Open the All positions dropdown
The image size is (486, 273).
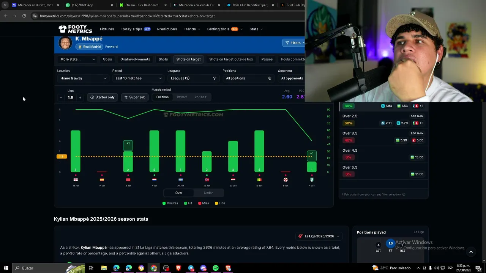248,78
